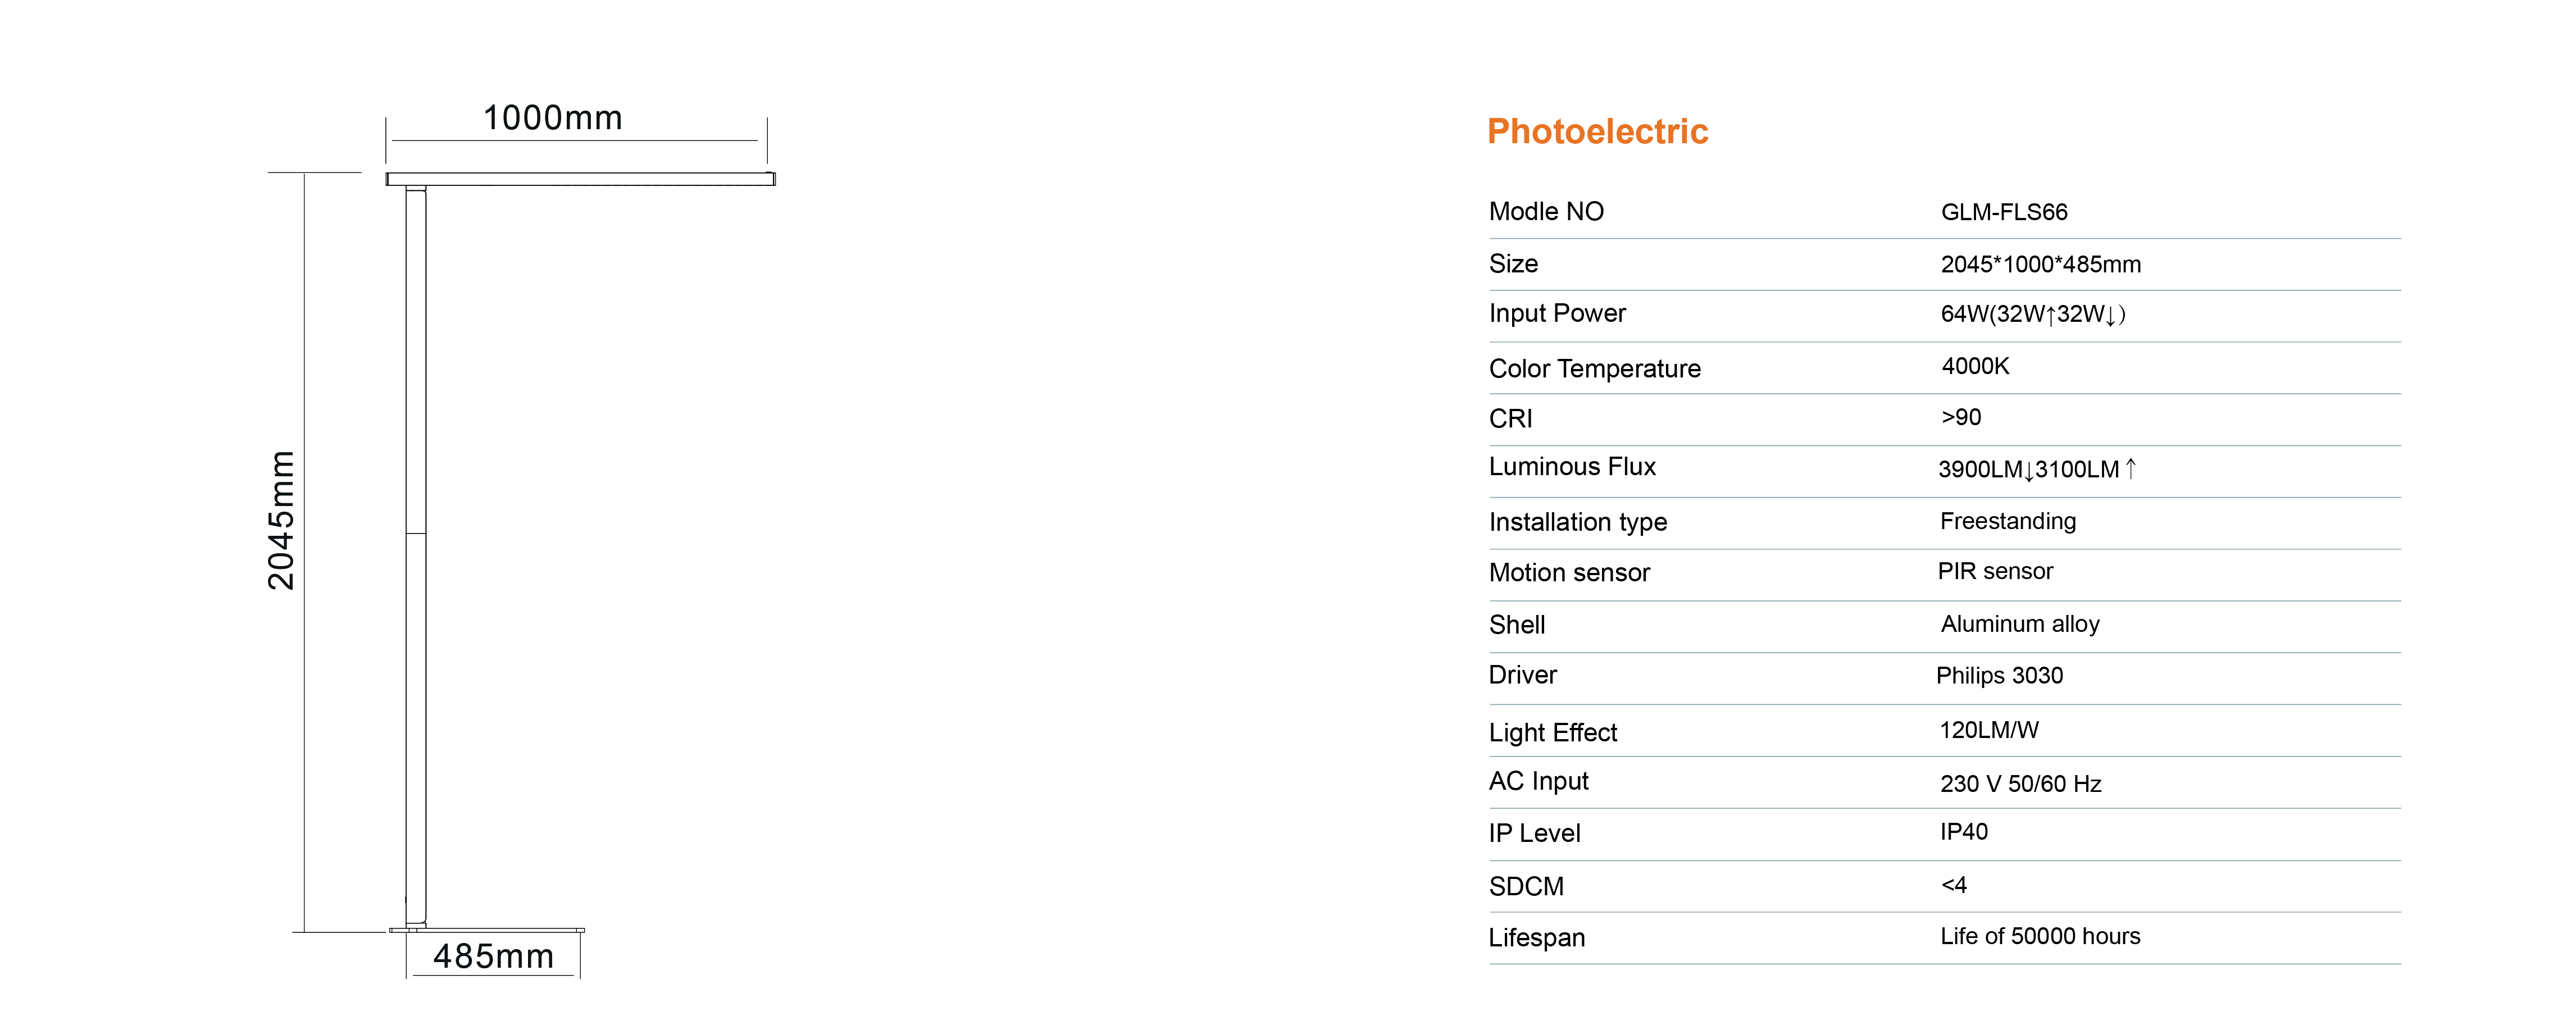Click the lamp base plate drawing
2576x1034 pixels.
(487, 930)
